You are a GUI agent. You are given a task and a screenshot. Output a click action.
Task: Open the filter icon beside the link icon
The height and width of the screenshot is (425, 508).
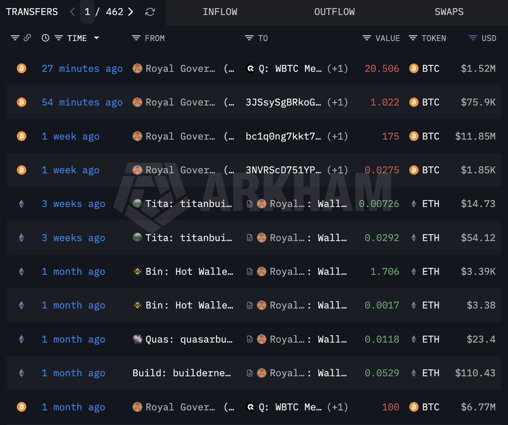(x=15, y=38)
